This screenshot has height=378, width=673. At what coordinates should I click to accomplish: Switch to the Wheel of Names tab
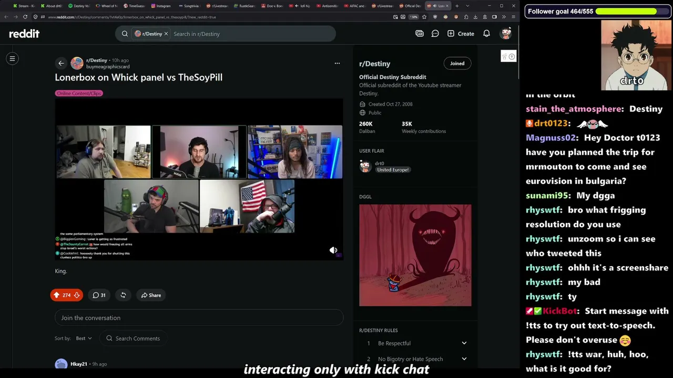pyautogui.click(x=106, y=6)
